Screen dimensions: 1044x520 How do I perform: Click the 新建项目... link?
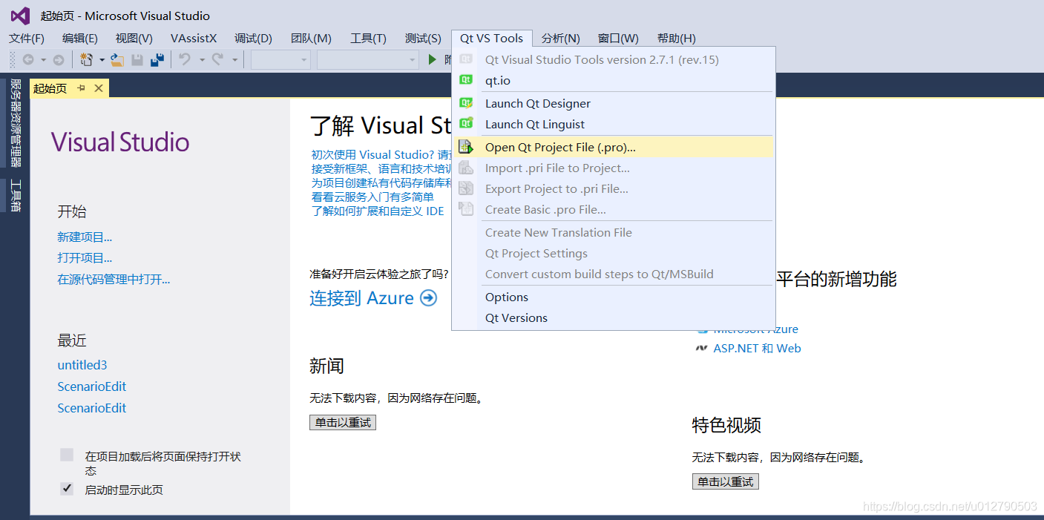pos(85,237)
